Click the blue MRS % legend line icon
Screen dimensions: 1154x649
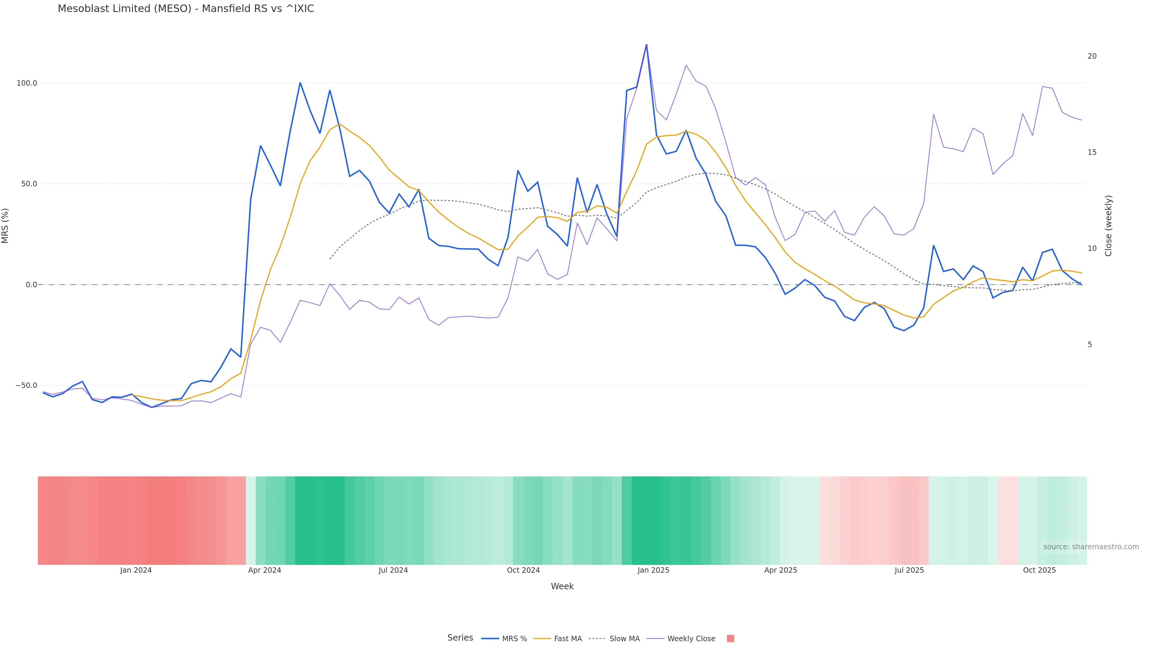click(x=490, y=639)
